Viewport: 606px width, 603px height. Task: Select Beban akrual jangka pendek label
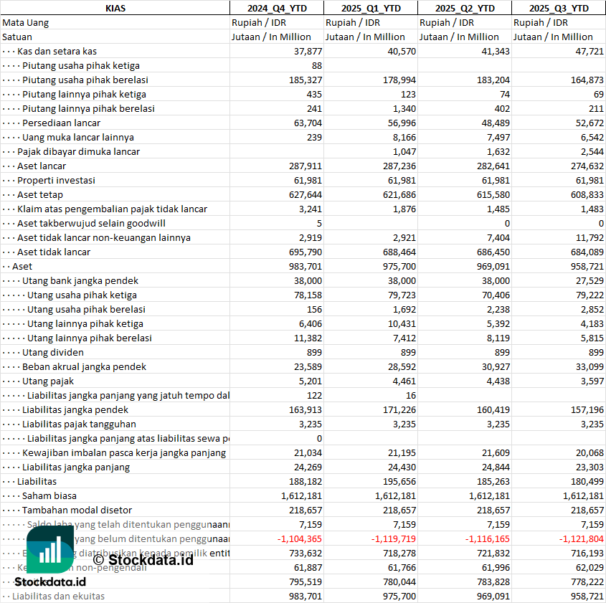[84, 366]
